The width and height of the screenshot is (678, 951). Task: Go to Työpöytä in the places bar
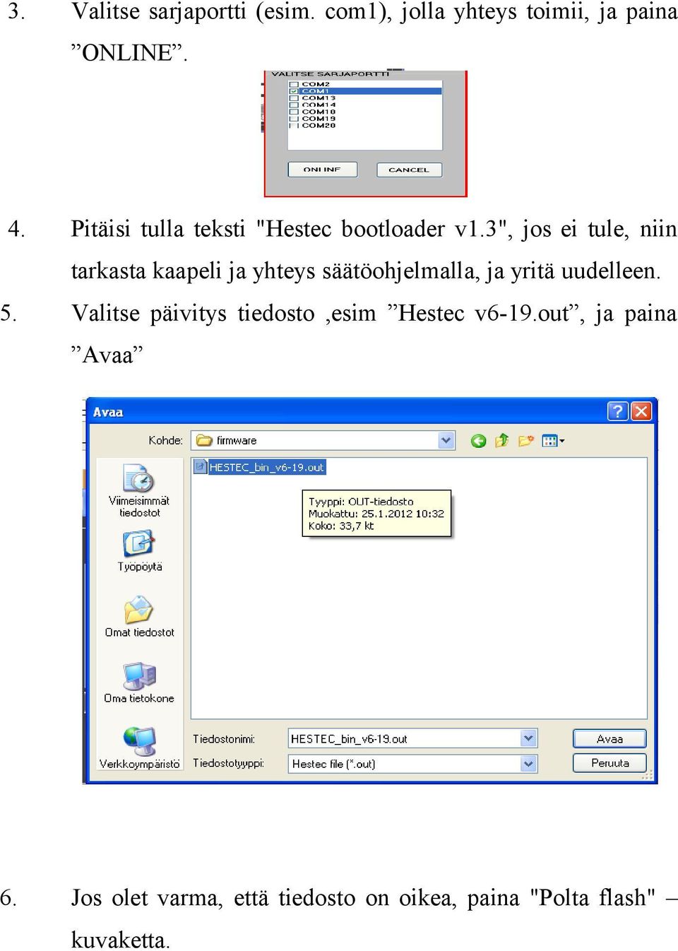tap(139, 551)
